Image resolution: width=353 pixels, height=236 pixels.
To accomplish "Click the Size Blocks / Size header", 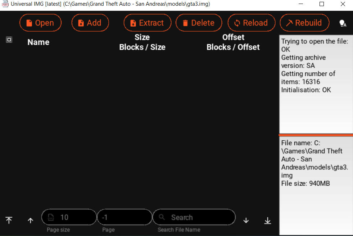I will click(x=142, y=42).
